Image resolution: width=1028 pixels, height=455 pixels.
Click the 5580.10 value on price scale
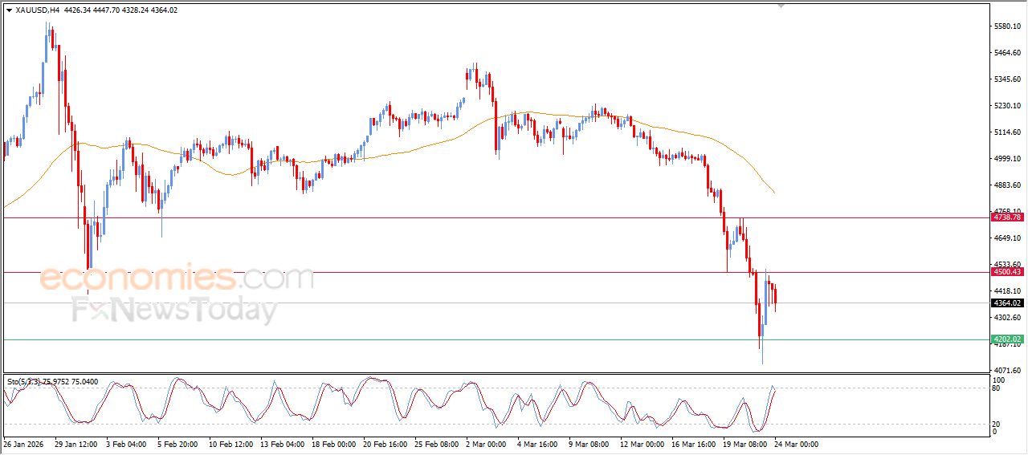tap(1006, 26)
